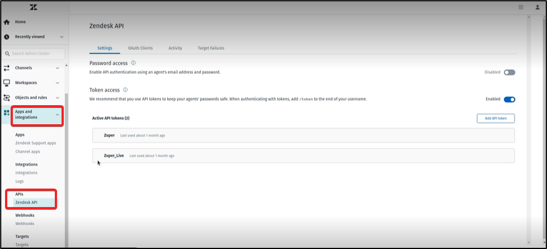Open the Zuper API token row

click(x=304, y=135)
